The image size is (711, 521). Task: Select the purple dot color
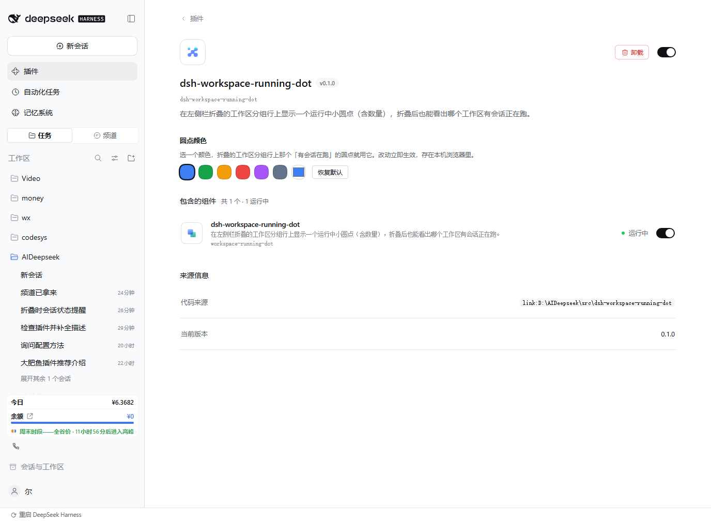(x=261, y=172)
